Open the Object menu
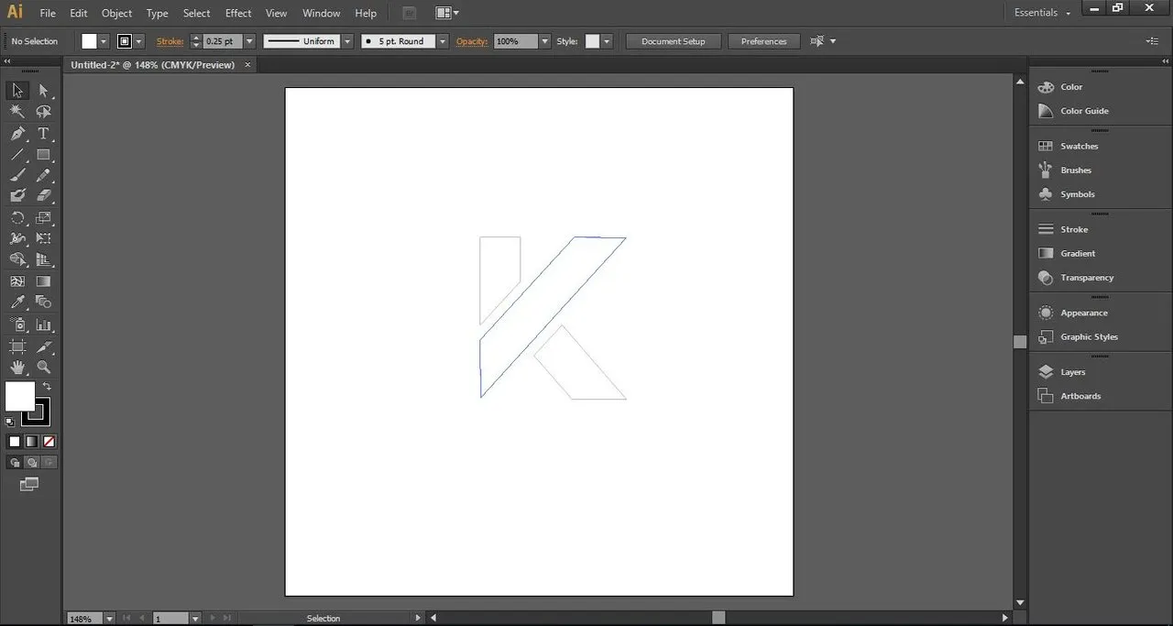Viewport: 1173px width, 626px height. 116,13
